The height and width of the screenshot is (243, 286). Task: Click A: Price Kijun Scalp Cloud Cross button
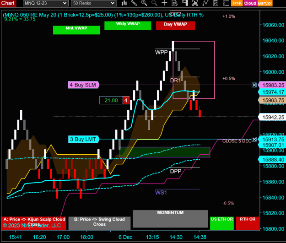[x=34, y=223]
